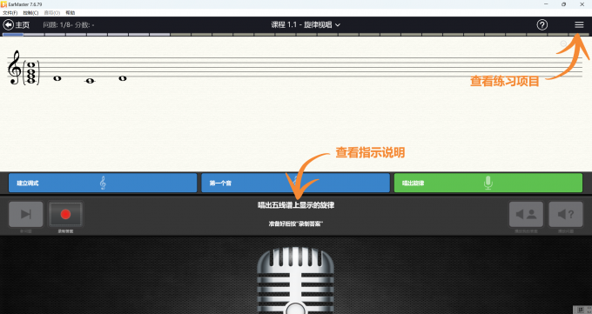
Task: Play the question speaker-question button
Action: pyautogui.click(x=566, y=214)
